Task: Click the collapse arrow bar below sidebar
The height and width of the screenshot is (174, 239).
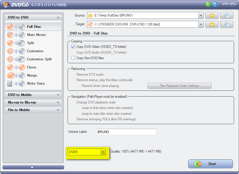Action: pos(33,167)
